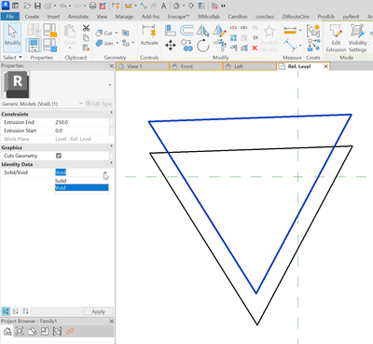Select the Align tool icon
The width and height of the screenshot is (373, 344).
tap(171, 30)
